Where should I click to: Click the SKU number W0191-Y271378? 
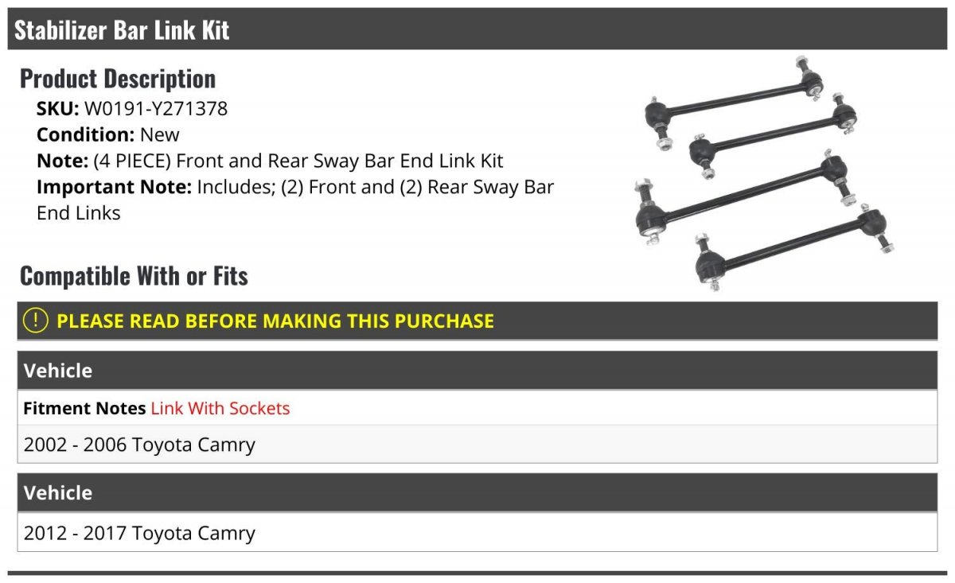coord(156,108)
